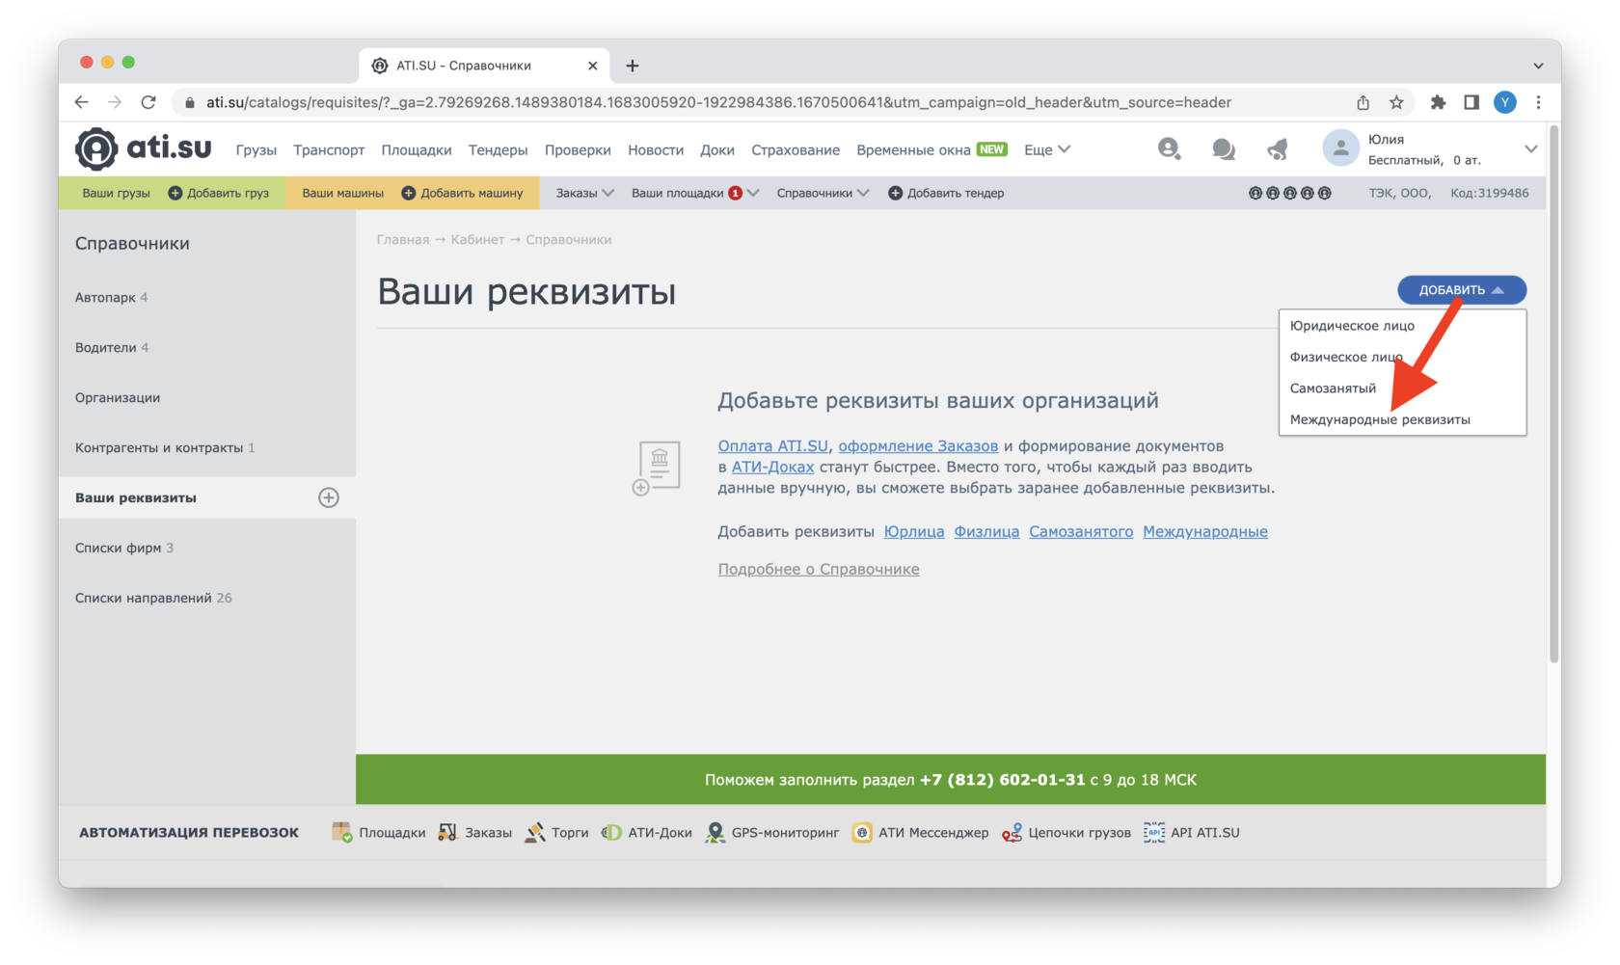Image resolution: width=1620 pixels, height=965 pixels.
Task: Open the Проверки menu item
Action: click(x=578, y=150)
